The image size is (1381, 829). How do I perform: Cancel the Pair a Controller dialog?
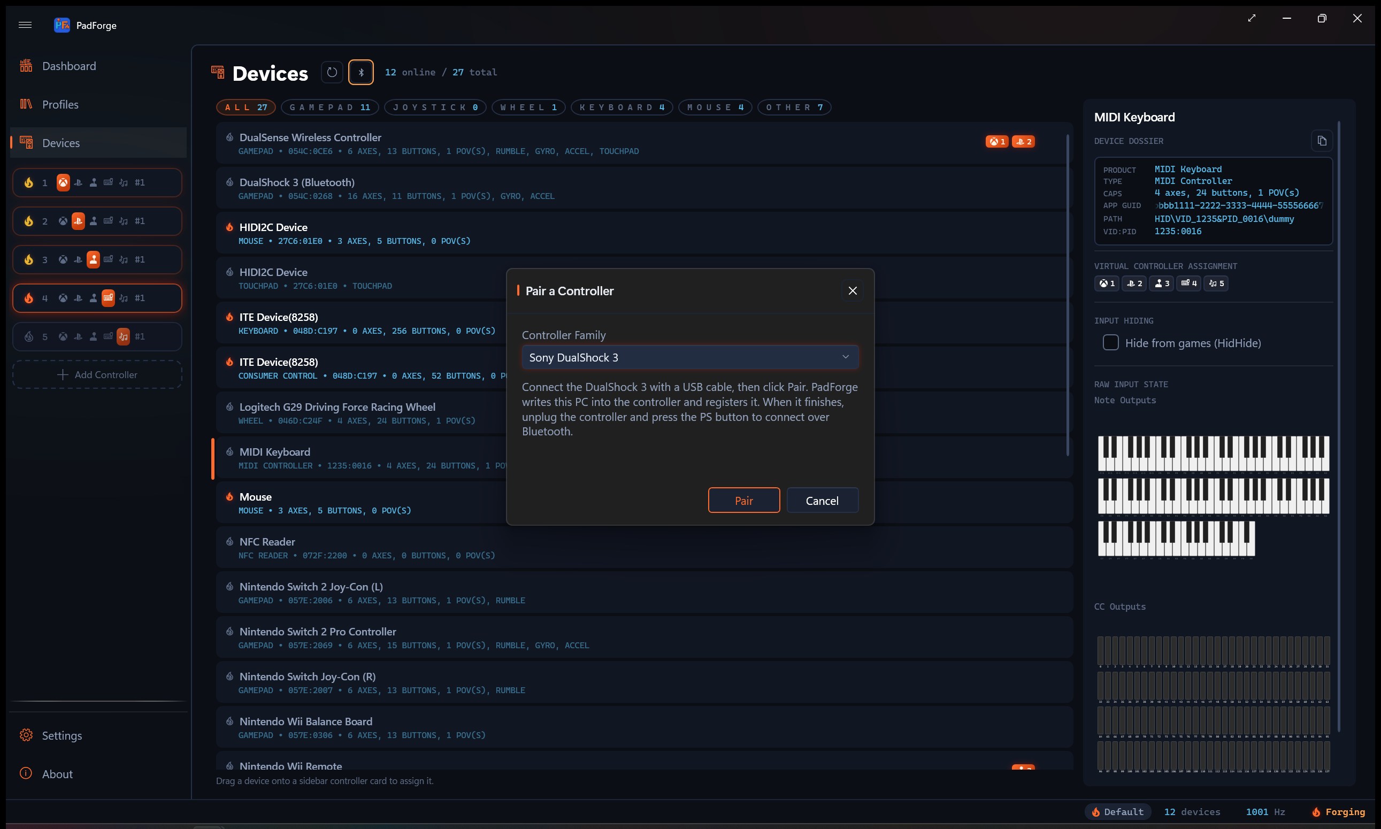[823, 501]
